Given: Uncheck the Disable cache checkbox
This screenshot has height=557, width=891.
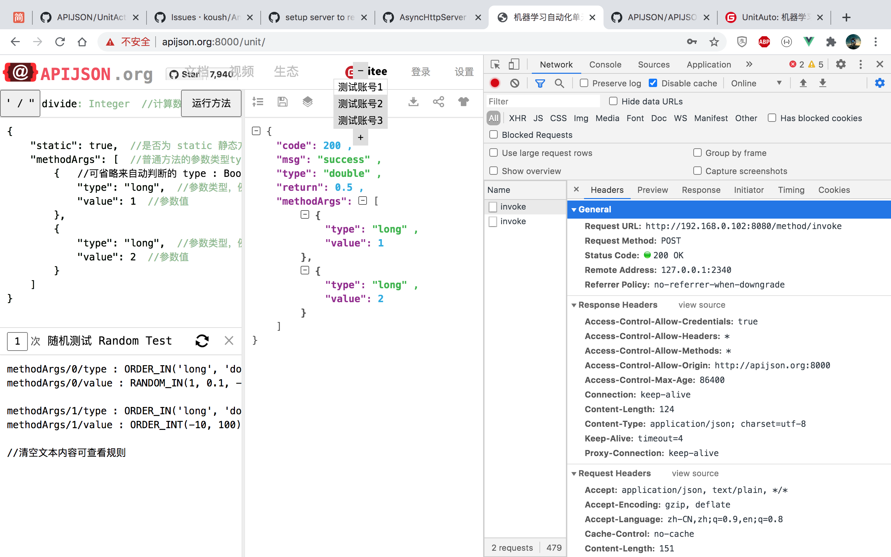Looking at the screenshot, I should click(653, 83).
